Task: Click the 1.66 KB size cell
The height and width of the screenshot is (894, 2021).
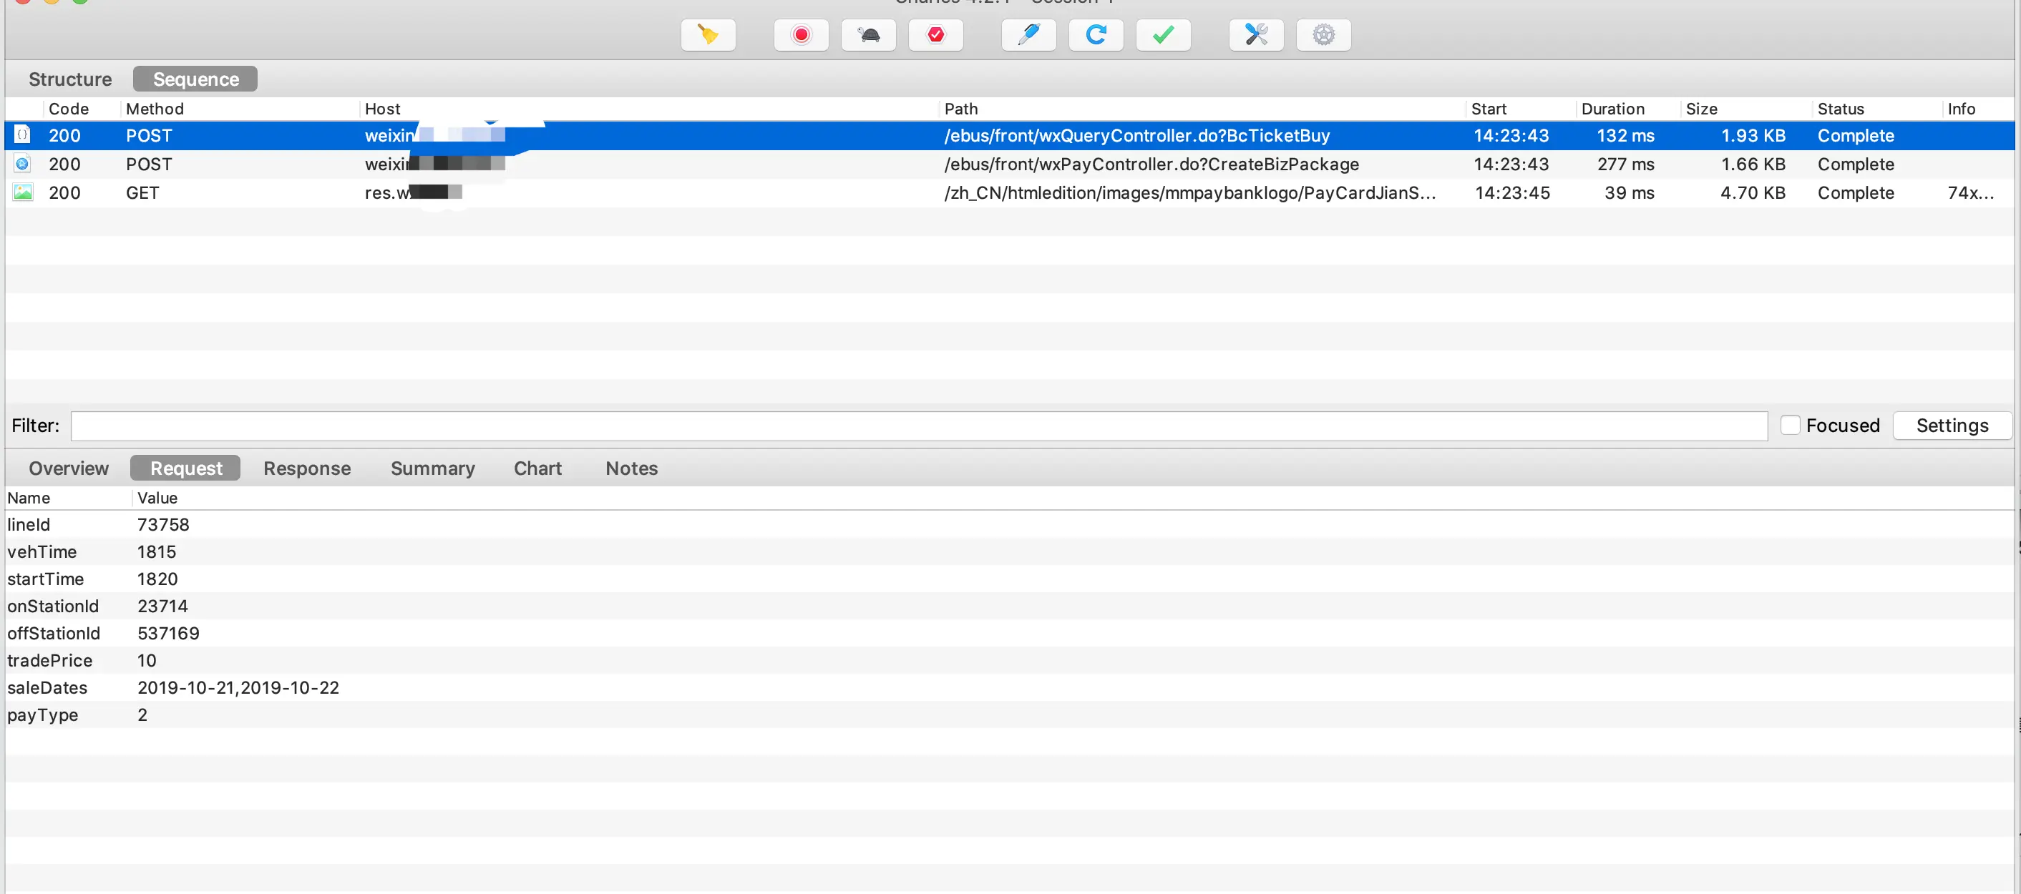Action: 1753,164
